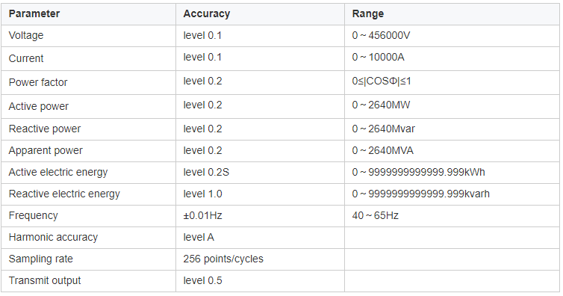This screenshot has width=563, height=296.
Task: Click the Harmonic accuracy cell
Action: click(88, 238)
